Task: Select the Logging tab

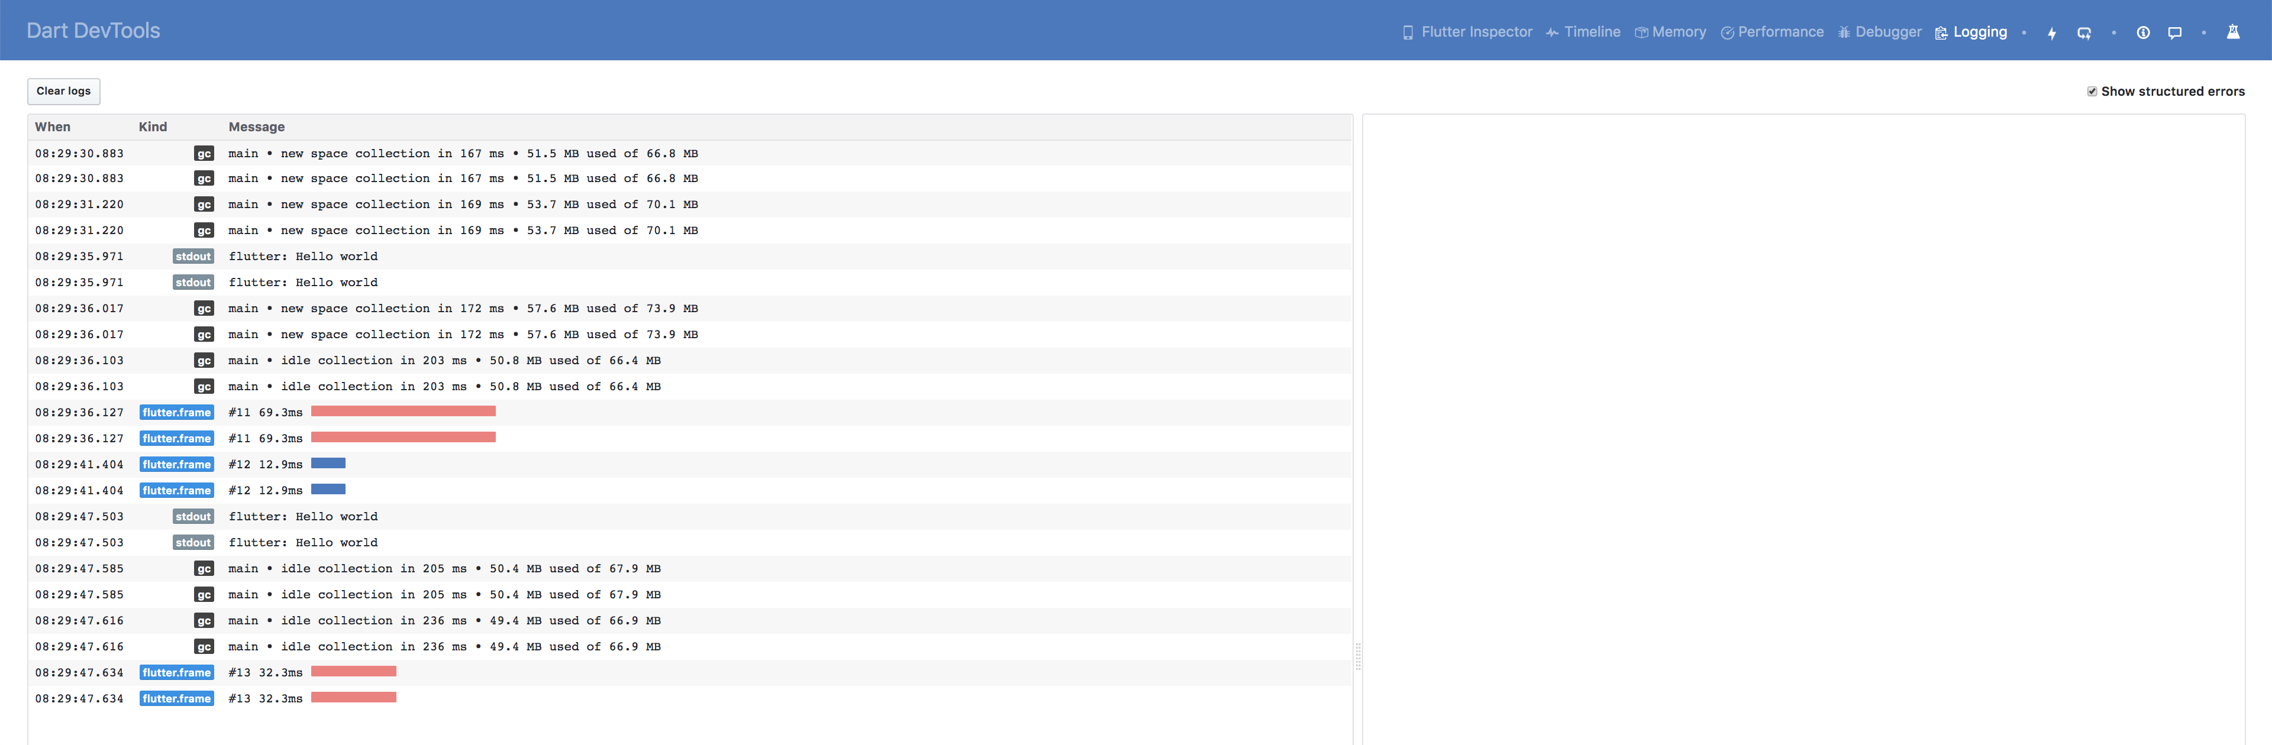Action: (1971, 32)
